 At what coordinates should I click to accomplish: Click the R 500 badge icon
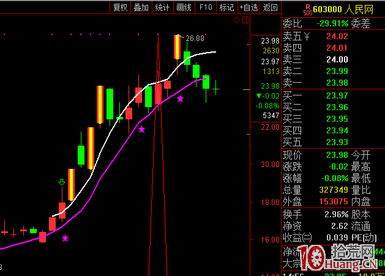[308, 10]
